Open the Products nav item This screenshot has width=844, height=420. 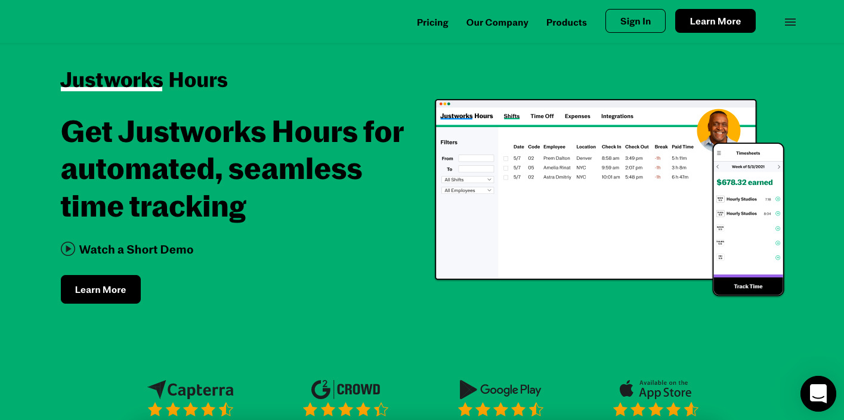point(566,23)
